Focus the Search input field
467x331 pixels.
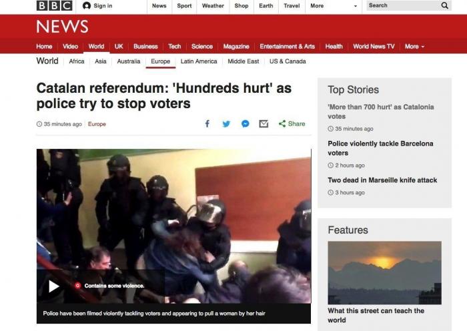(x=404, y=5)
